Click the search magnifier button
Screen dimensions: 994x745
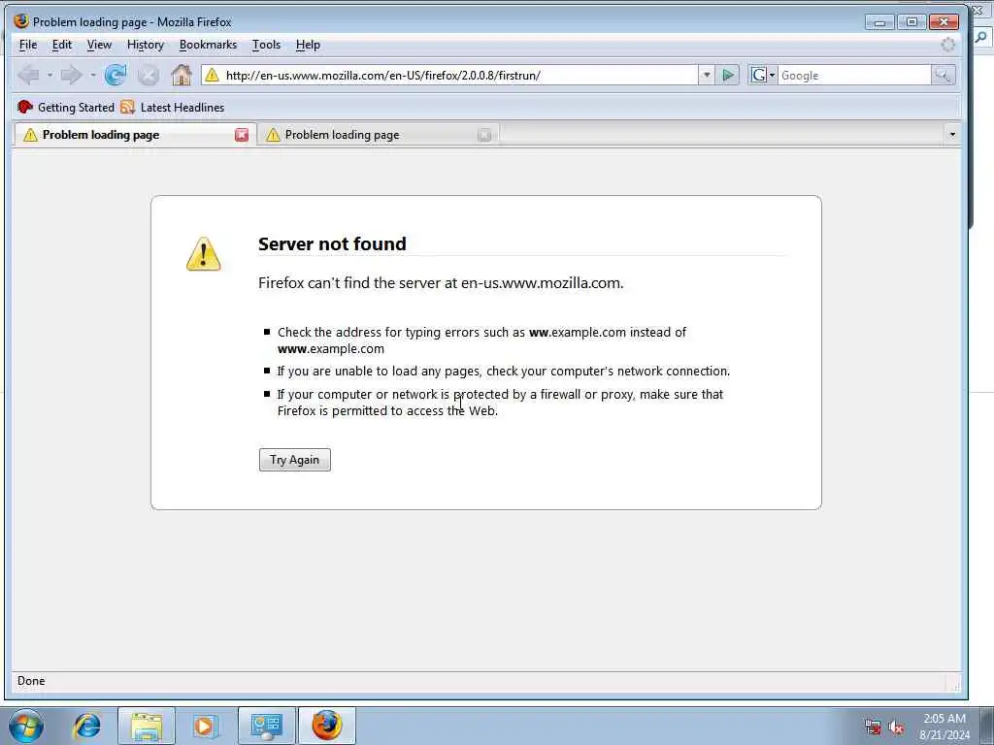943,76
